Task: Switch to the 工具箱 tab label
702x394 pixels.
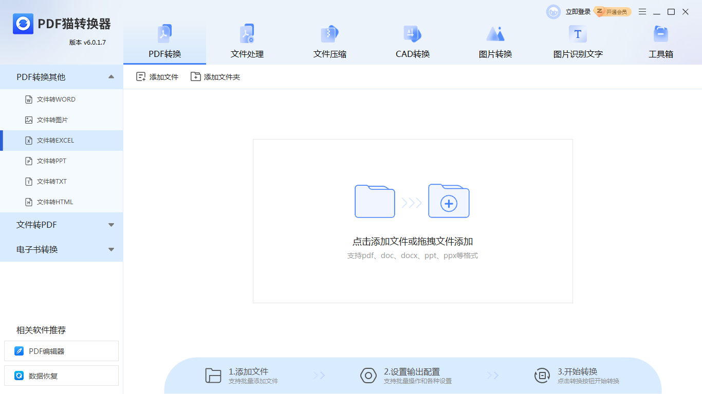Action: 661,54
